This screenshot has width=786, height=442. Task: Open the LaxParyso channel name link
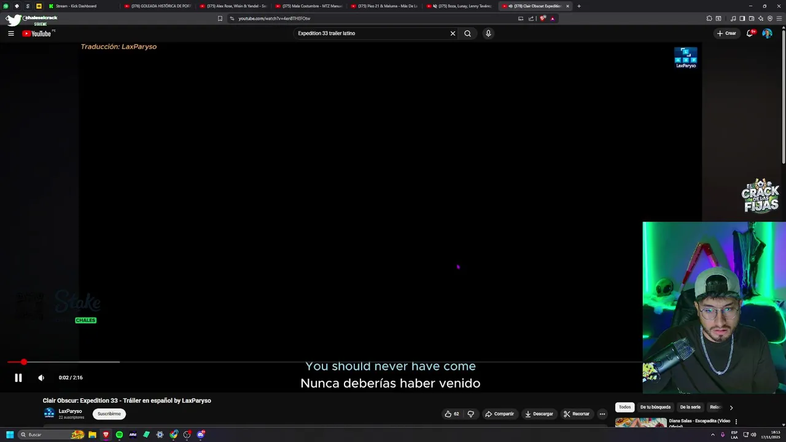click(x=70, y=411)
